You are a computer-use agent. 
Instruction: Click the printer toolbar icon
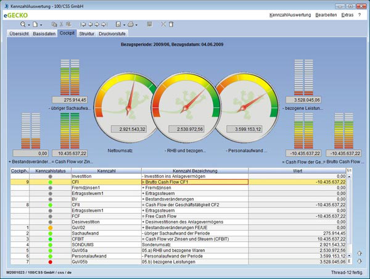tap(131, 24)
